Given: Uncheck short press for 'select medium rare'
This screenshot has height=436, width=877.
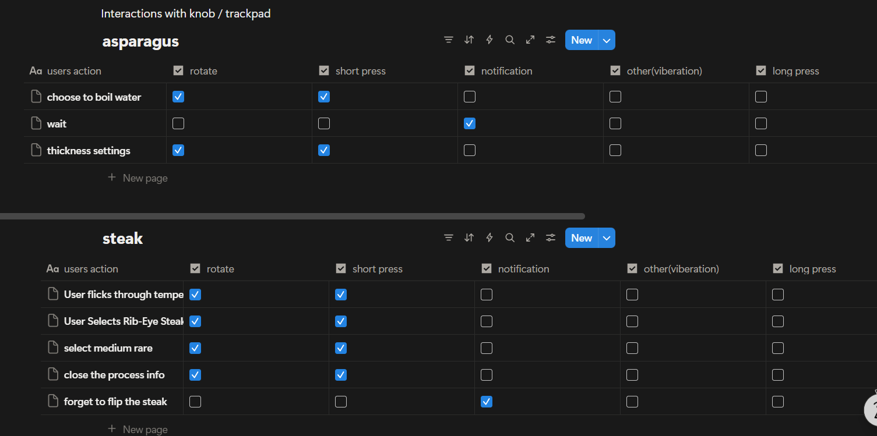Looking at the screenshot, I should pyautogui.click(x=341, y=348).
